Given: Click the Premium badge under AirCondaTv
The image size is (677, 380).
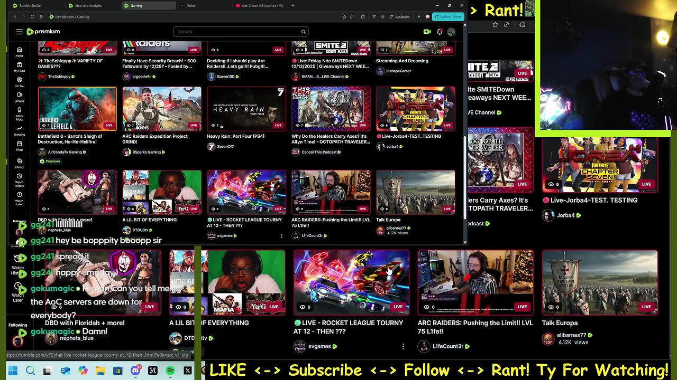Looking at the screenshot, I should [51, 161].
